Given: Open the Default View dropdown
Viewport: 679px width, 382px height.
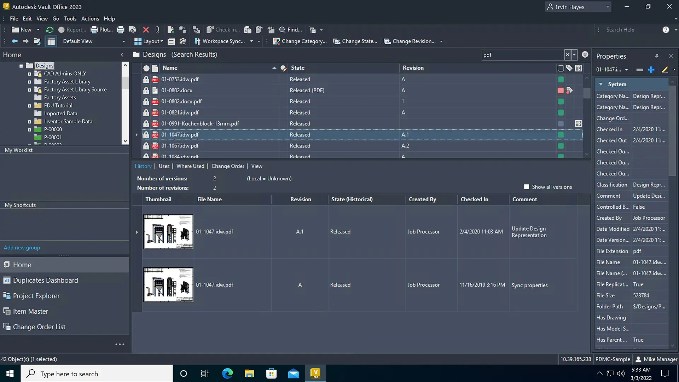Looking at the screenshot, I should coord(123,41).
